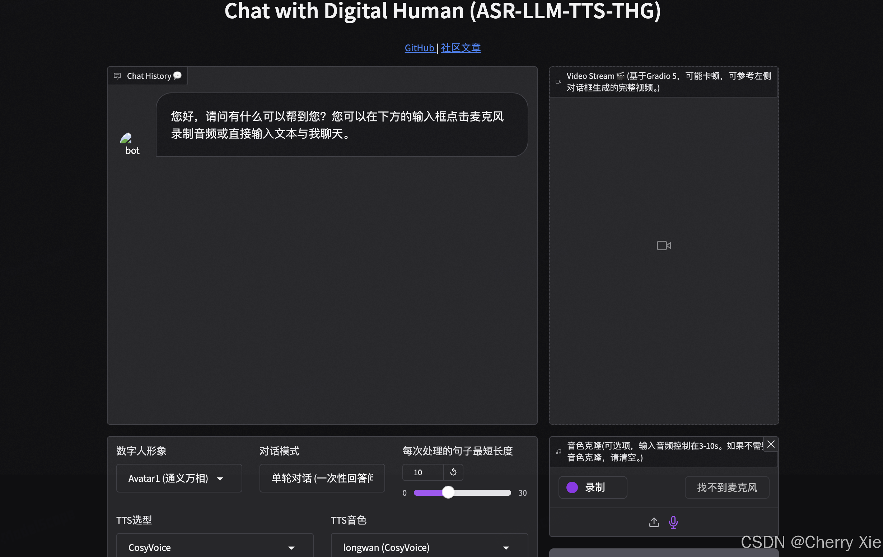Screen dimensions: 883x557
Task: Open the longwan (CosyVoice) voice dropdown
Action: click(x=429, y=547)
